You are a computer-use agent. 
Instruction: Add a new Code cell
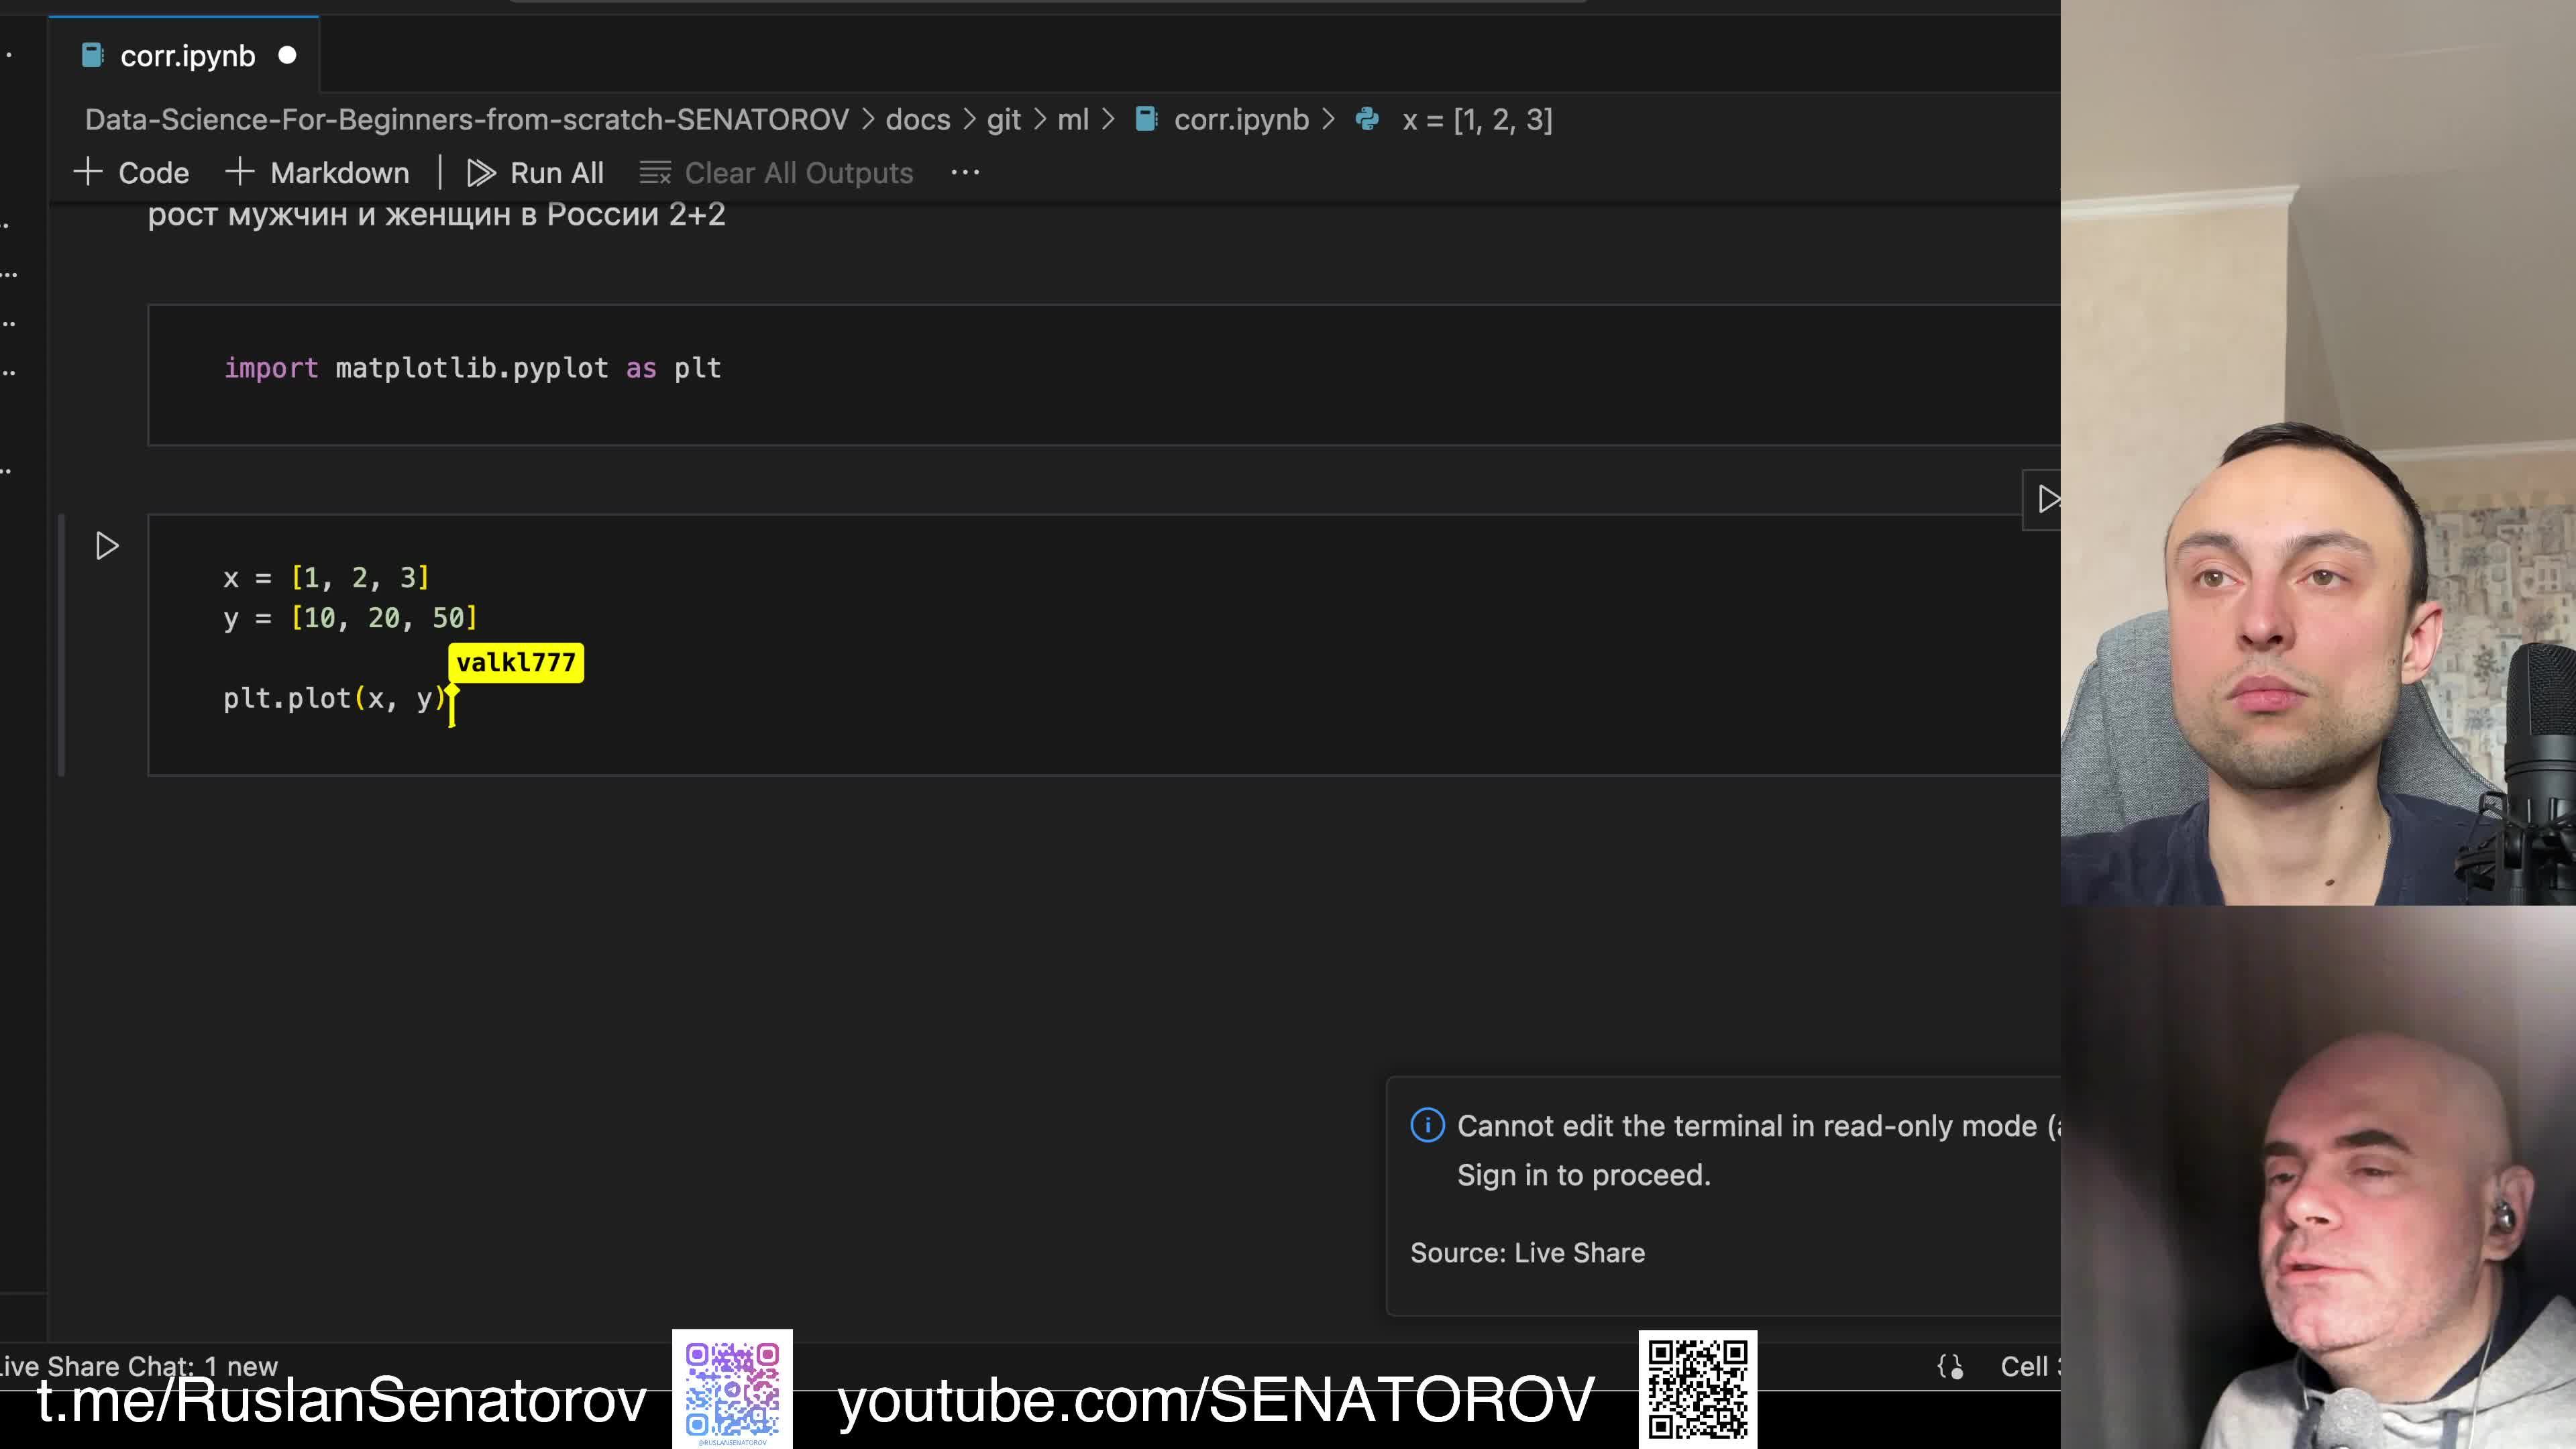click(131, 173)
